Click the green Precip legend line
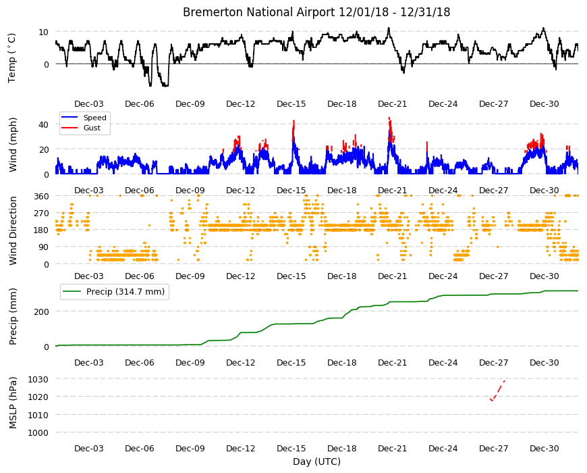This screenshot has width=587, height=473. [73, 292]
